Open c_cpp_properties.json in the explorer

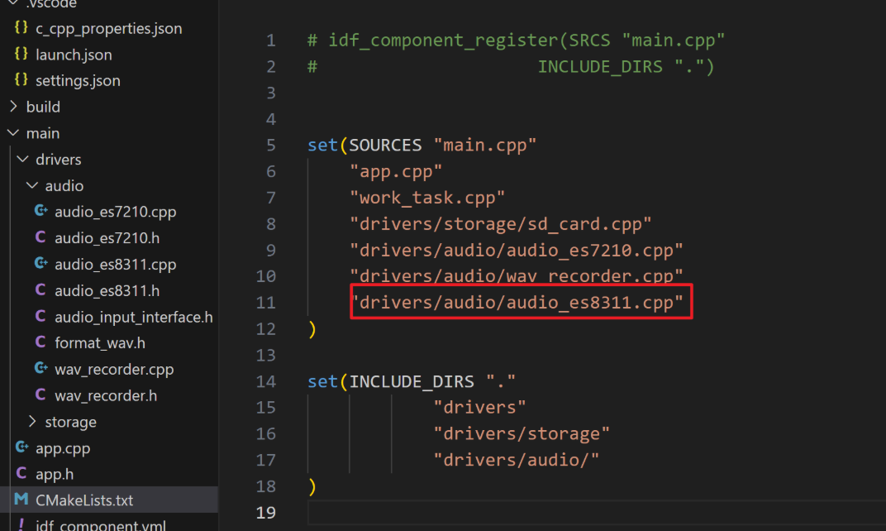click(x=108, y=28)
